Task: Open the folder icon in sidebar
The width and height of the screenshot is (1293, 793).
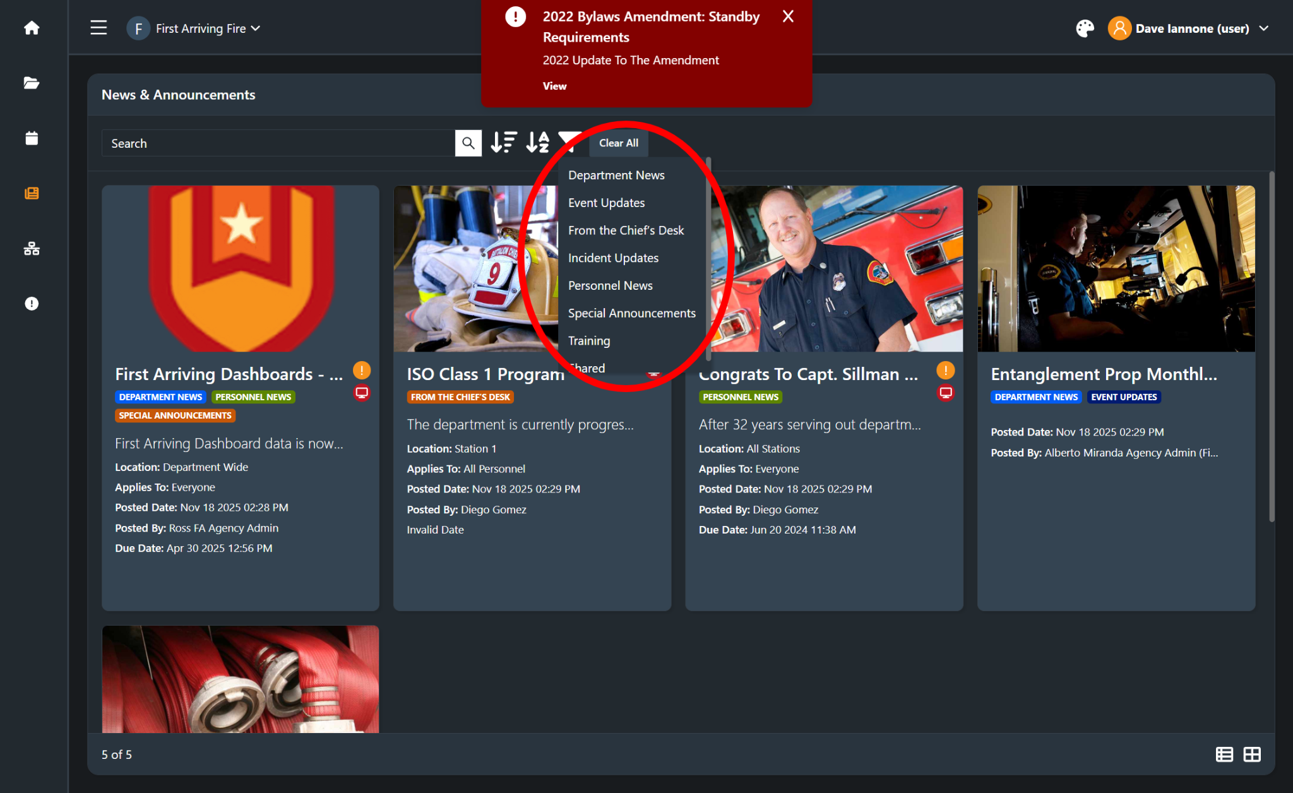Action: tap(32, 83)
